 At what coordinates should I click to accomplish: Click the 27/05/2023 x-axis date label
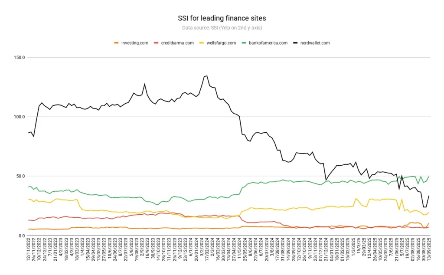104,249
